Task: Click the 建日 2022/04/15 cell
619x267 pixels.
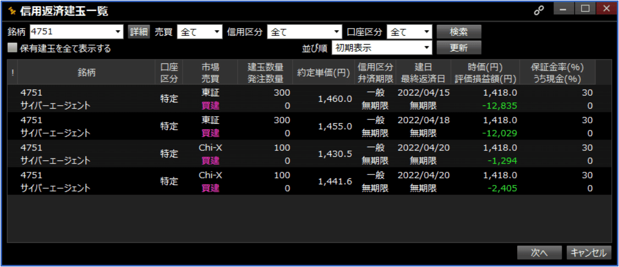Action: tap(423, 92)
